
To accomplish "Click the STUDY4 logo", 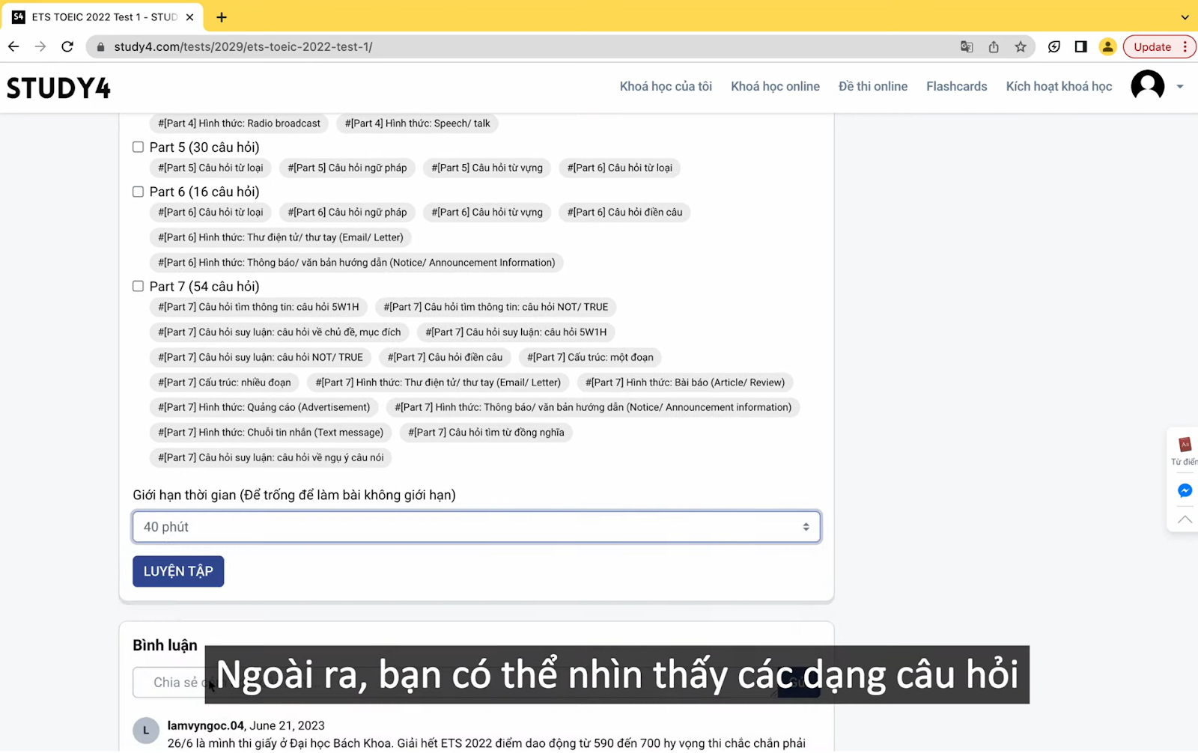I will pyautogui.click(x=58, y=88).
